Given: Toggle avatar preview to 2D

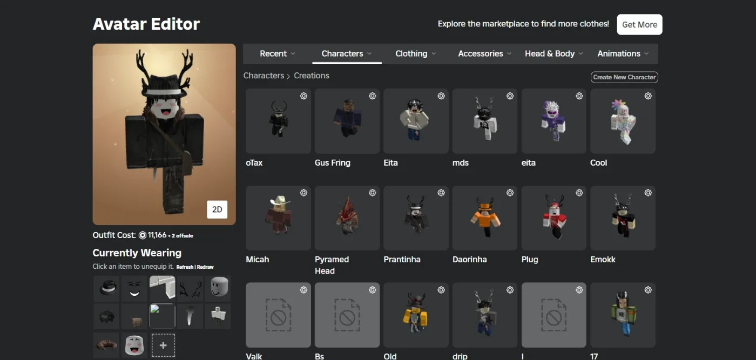Looking at the screenshot, I should 217,209.
